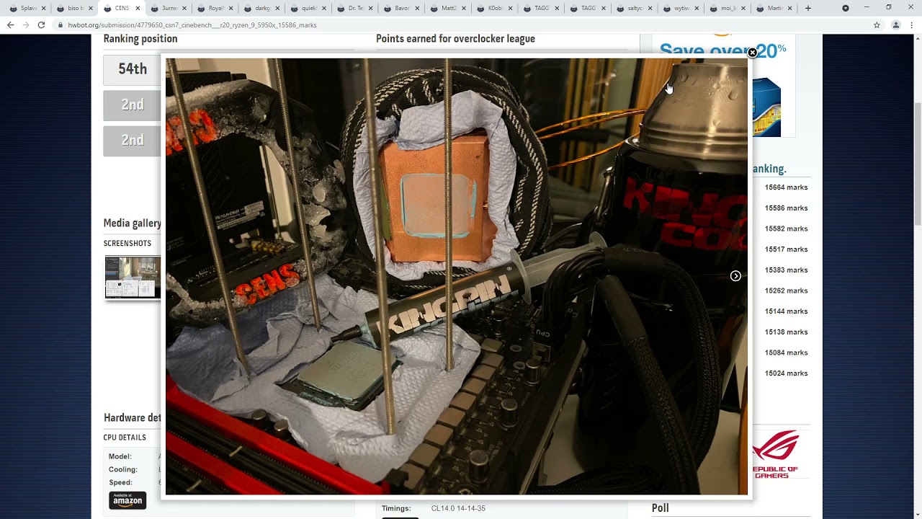
Task: Open the Chrome three-dot menu
Action: coord(911,25)
